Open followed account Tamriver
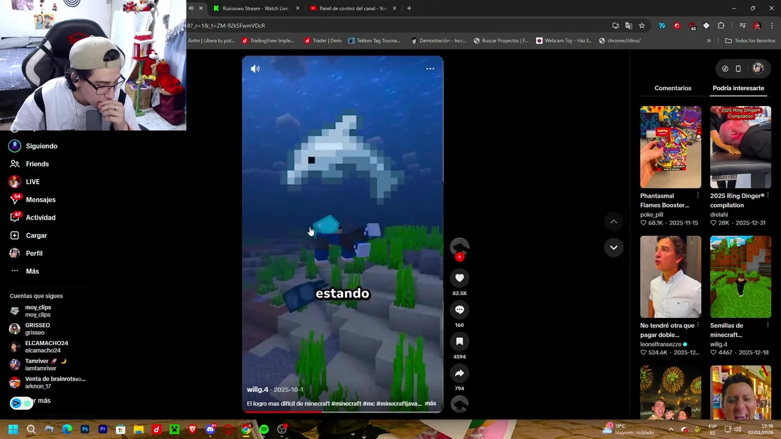 pyautogui.click(x=38, y=365)
